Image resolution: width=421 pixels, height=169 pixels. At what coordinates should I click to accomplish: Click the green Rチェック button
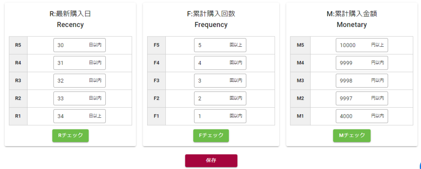(70, 135)
